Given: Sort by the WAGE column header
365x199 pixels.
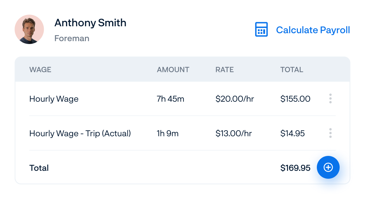Looking at the screenshot, I should pyautogui.click(x=40, y=69).
